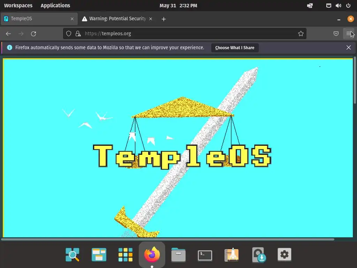This screenshot has height=268, width=357.
Task: Show applications grid from dock
Action: click(x=126, y=254)
